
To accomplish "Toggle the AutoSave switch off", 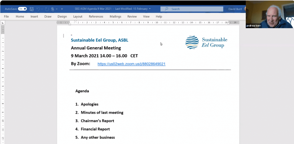I will [x=23, y=9].
